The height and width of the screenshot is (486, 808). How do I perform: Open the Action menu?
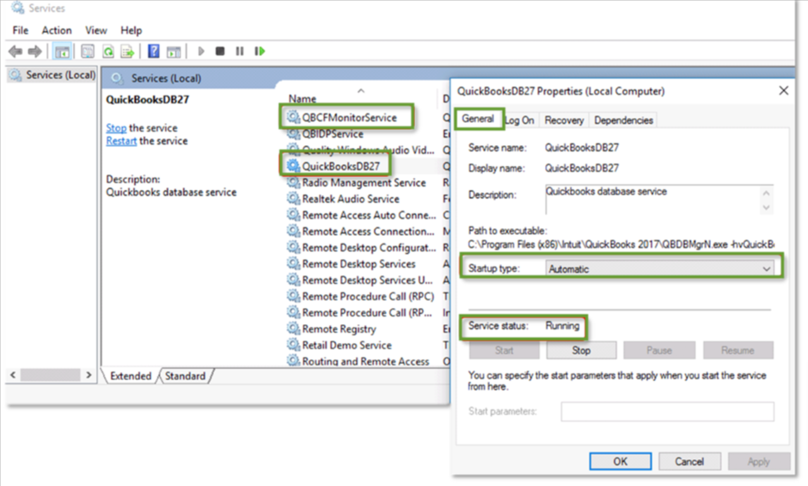(57, 30)
